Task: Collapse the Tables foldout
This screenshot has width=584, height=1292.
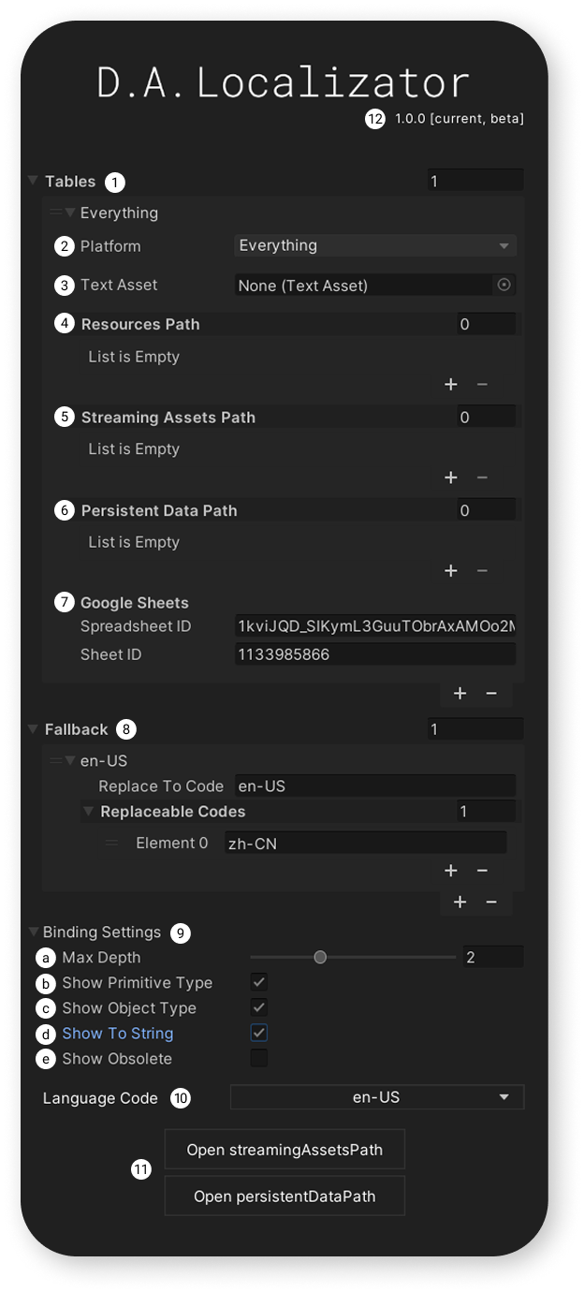Action: tap(34, 181)
